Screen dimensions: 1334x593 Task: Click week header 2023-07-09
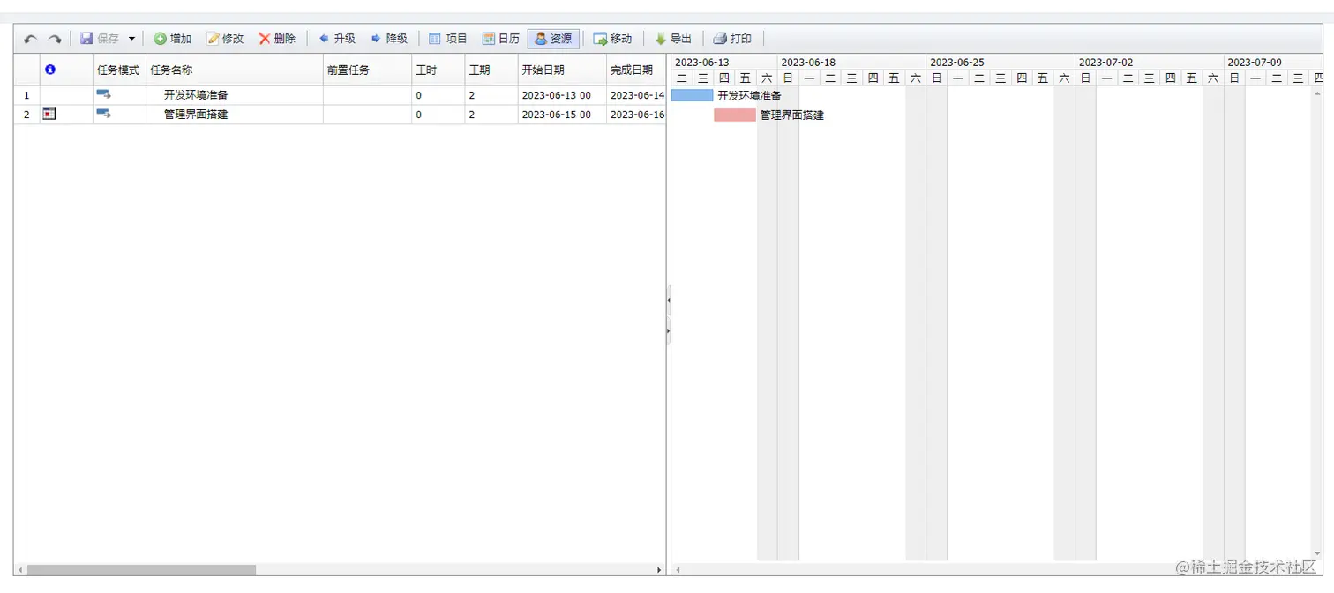point(1273,62)
